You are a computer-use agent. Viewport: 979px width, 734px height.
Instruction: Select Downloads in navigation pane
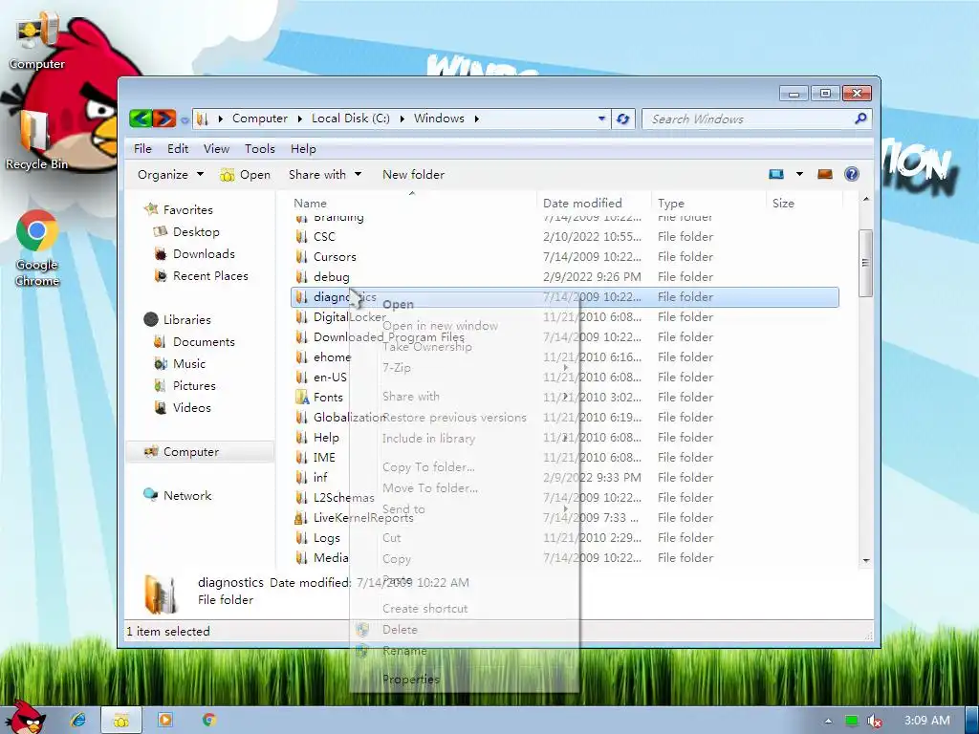point(204,253)
